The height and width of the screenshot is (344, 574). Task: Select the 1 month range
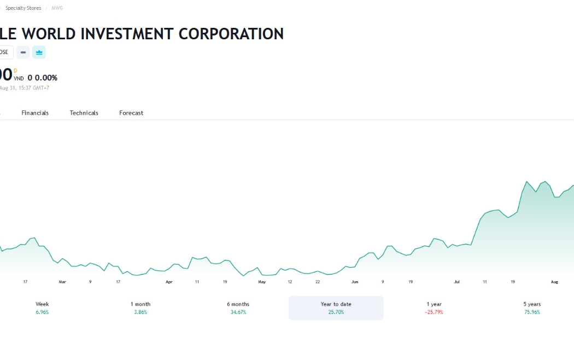140,308
